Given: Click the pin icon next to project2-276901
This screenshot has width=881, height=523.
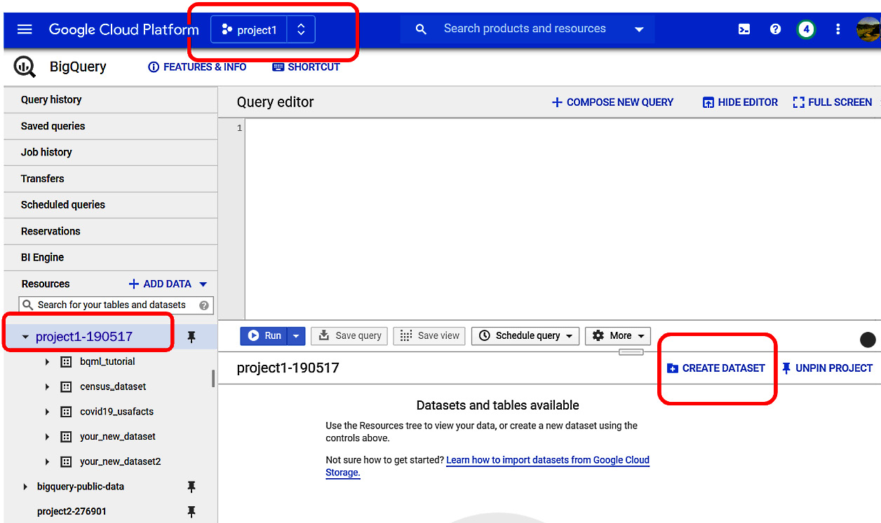Looking at the screenshot, I should [x=191, y=512].
